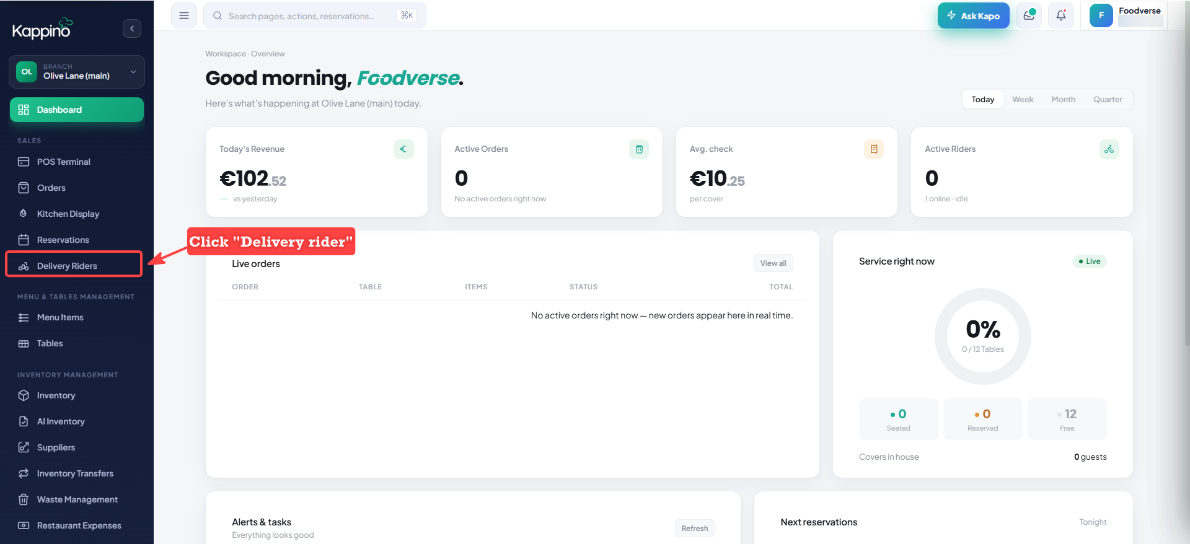The width and height of the screenshot is (1190, 544).
Task: Click the Menu Items list icon
Action: pyautogui.click(x=24, y=317)
